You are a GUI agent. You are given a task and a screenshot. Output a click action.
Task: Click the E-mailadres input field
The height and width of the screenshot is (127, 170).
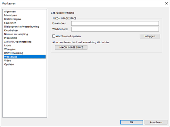pyautogui.click(x=115, y=24)
